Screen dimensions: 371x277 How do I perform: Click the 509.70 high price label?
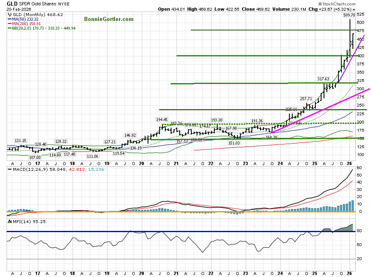[349, 14]
